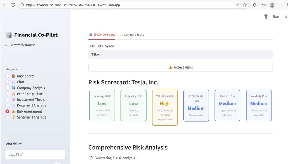Select the Investment Thesis radio button
288x164 pixels.
8,100
